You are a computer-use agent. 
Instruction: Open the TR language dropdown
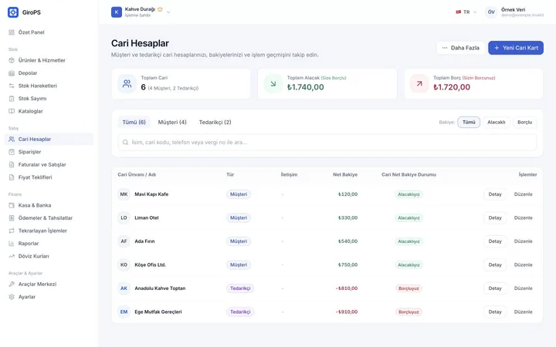click(466, 12)
